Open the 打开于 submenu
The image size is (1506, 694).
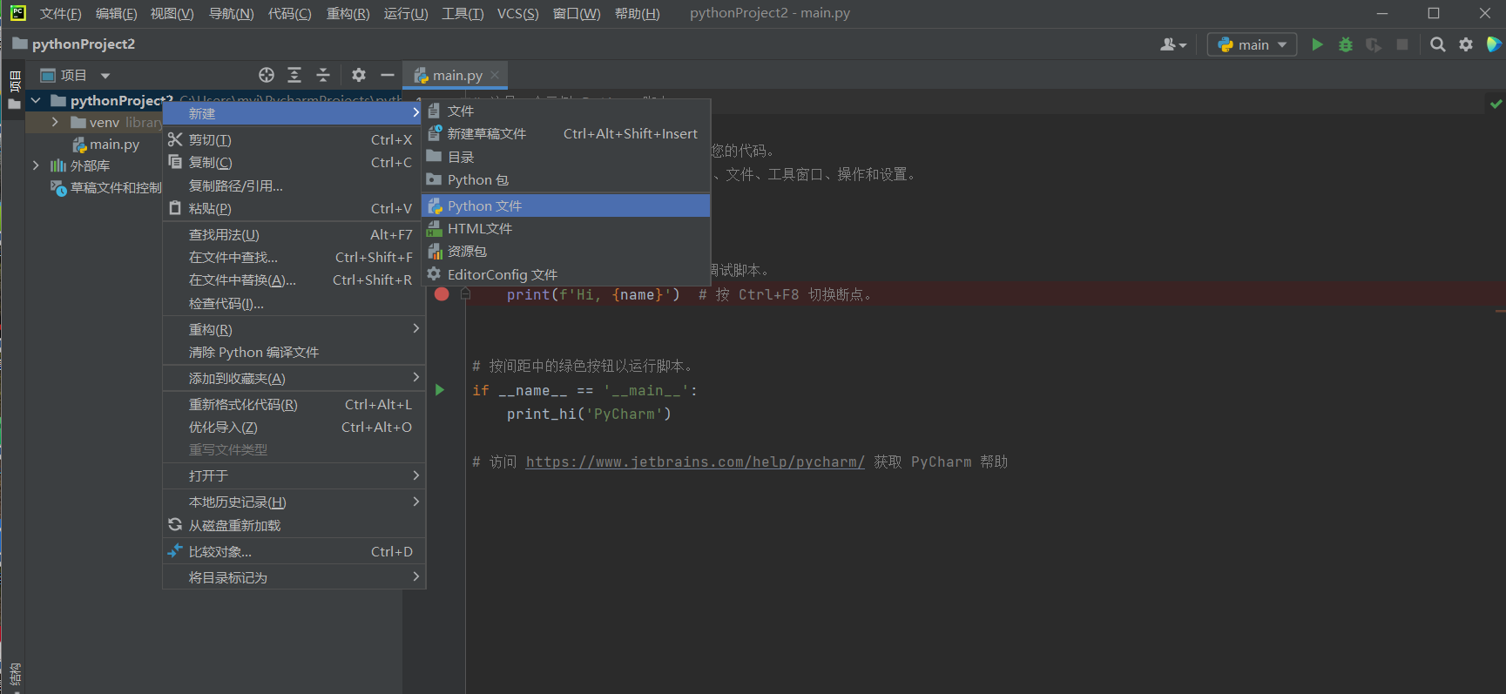tap(294, 475)
